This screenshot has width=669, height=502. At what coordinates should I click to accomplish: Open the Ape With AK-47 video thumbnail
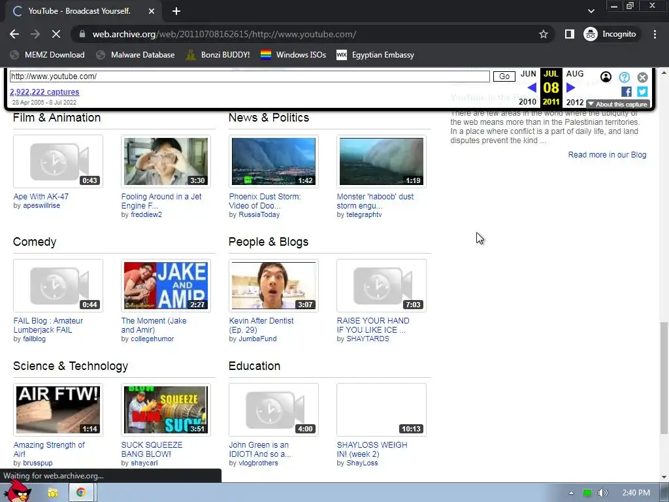click(x=58, y=161)
